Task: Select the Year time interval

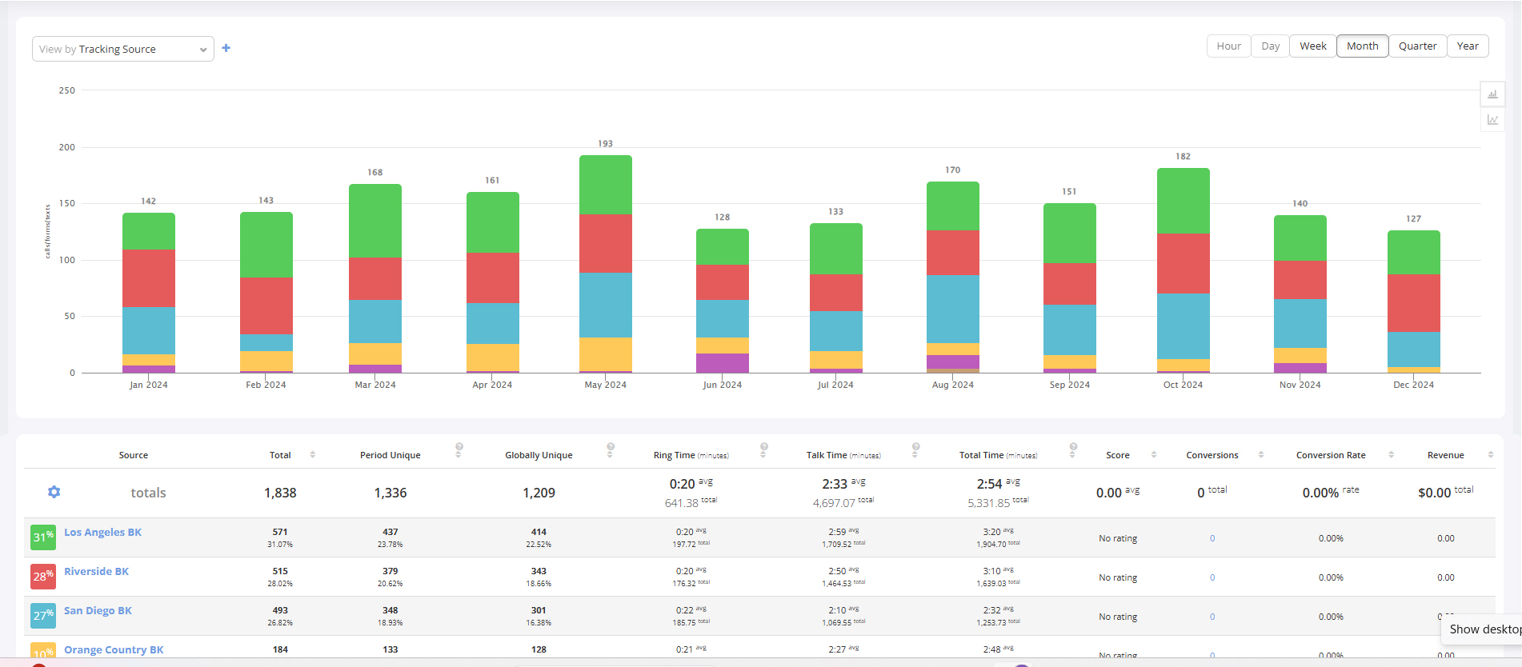Action: point(1468,46)
